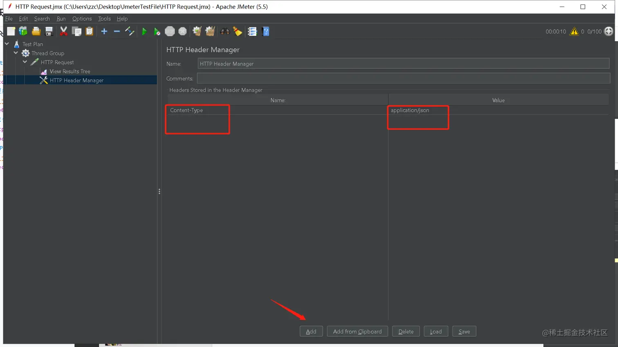Click the yellow warning log icon
Viewport: 618px width, 347px height.
tap(574, 31)
